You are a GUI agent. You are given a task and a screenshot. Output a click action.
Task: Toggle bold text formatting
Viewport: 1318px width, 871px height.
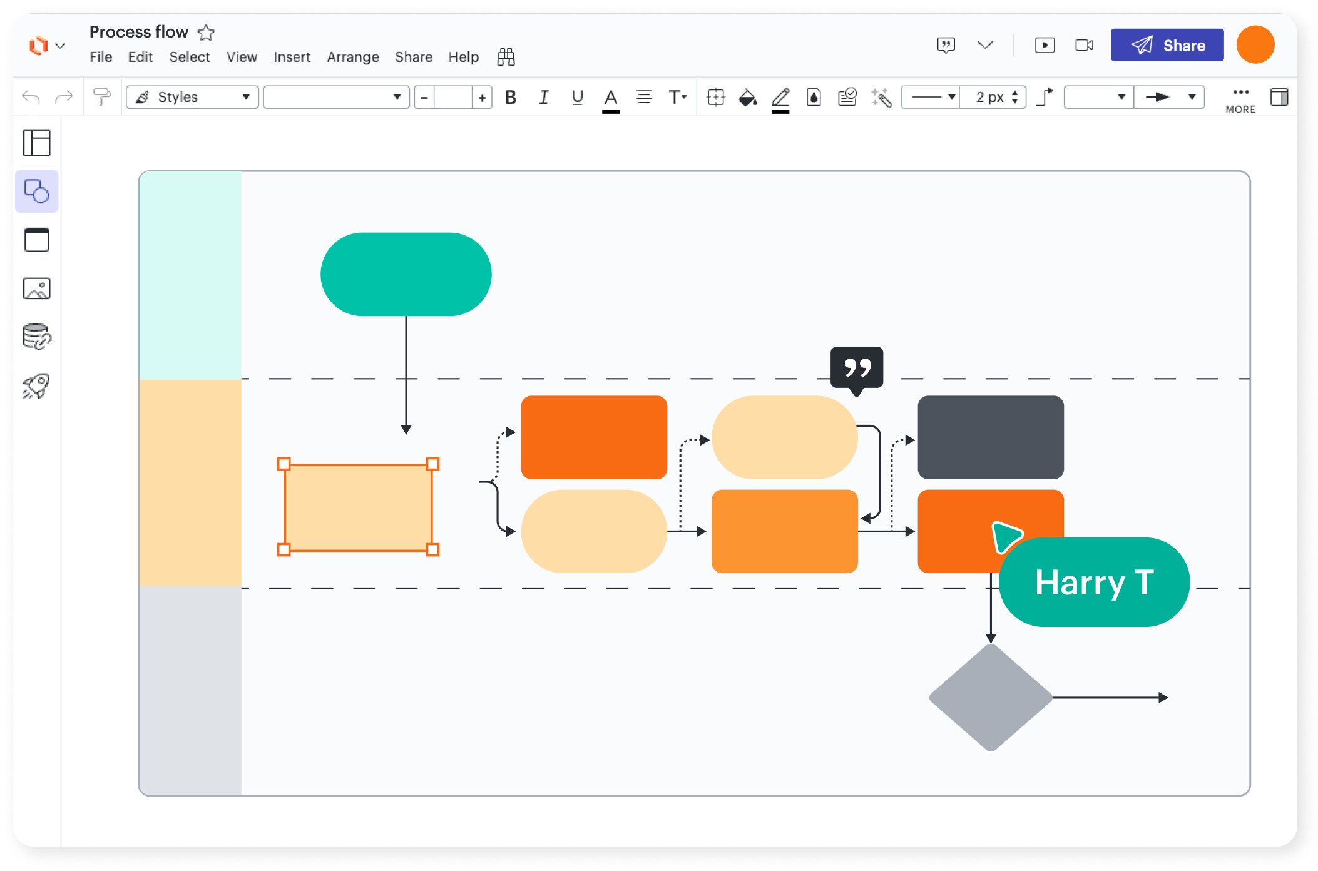(511, 97)
